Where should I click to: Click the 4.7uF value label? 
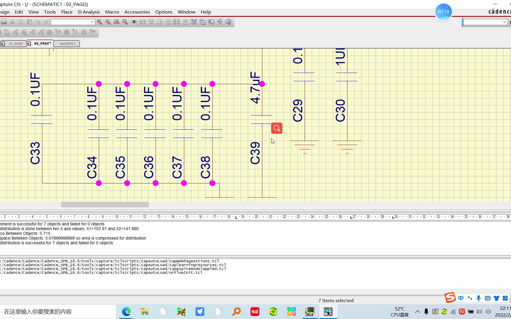click(x=255, y=87)
